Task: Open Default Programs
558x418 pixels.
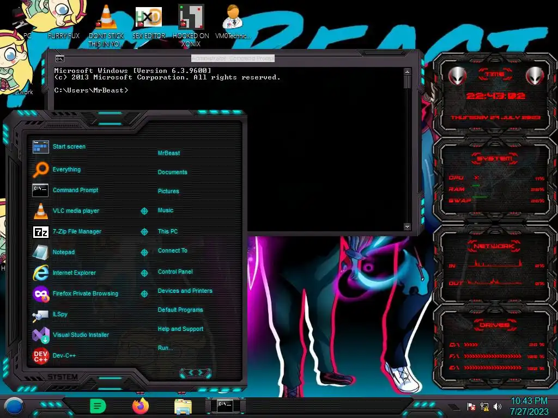Action: (x=180, y=310)
